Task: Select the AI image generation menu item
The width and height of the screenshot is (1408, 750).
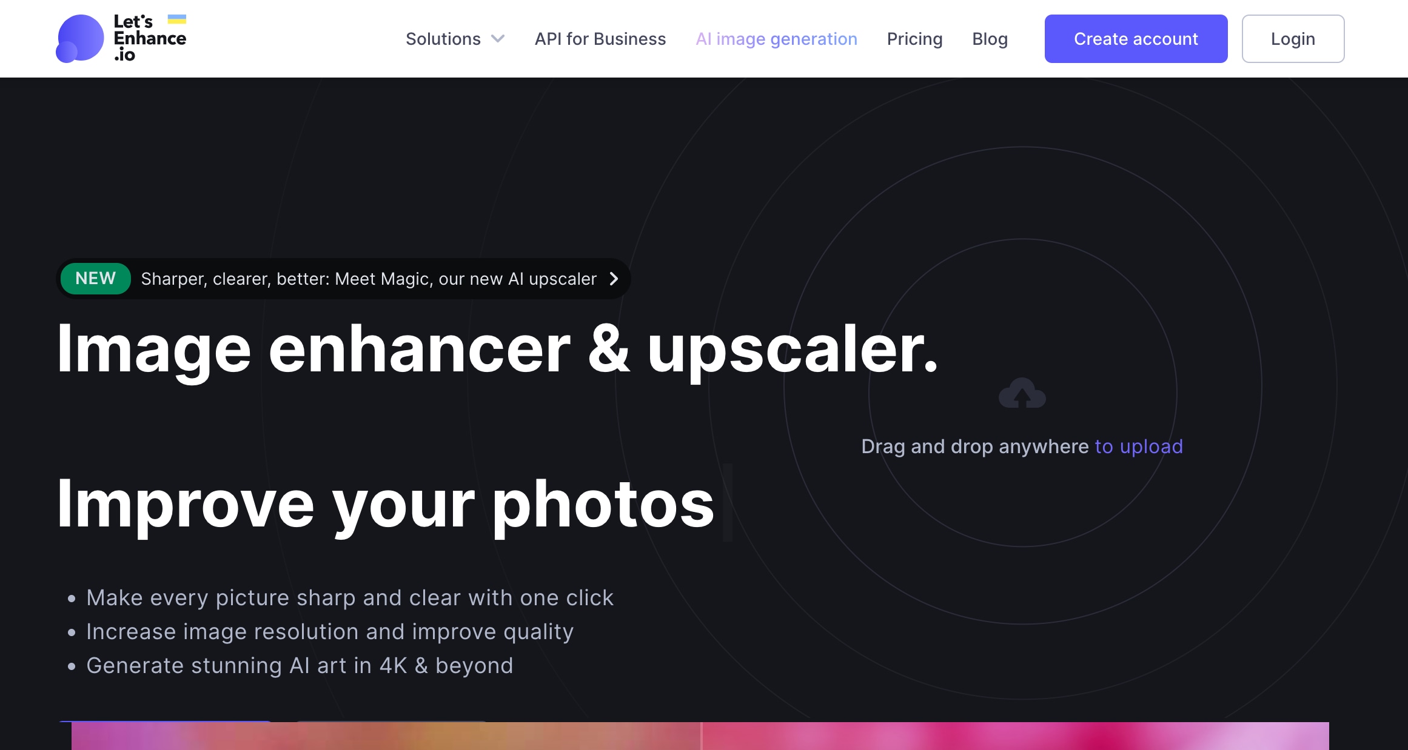Action: [x=777, y=38]
